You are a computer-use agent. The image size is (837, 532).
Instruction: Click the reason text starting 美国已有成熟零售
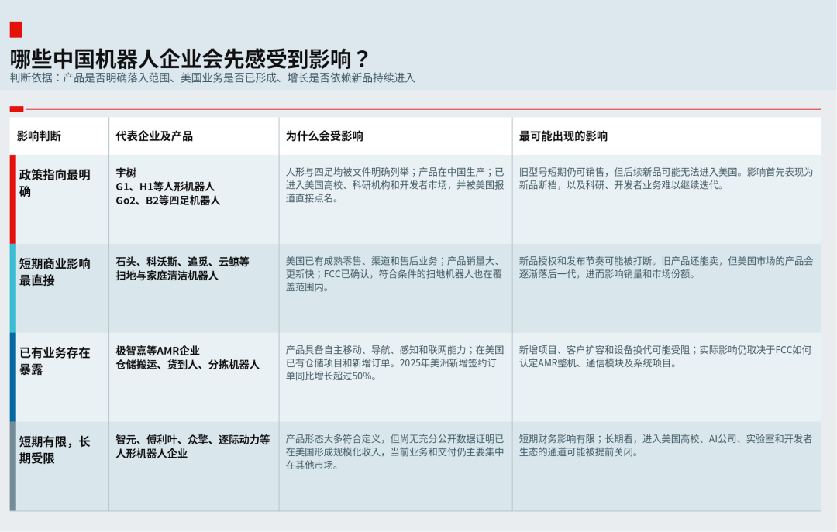pos(394,274)
